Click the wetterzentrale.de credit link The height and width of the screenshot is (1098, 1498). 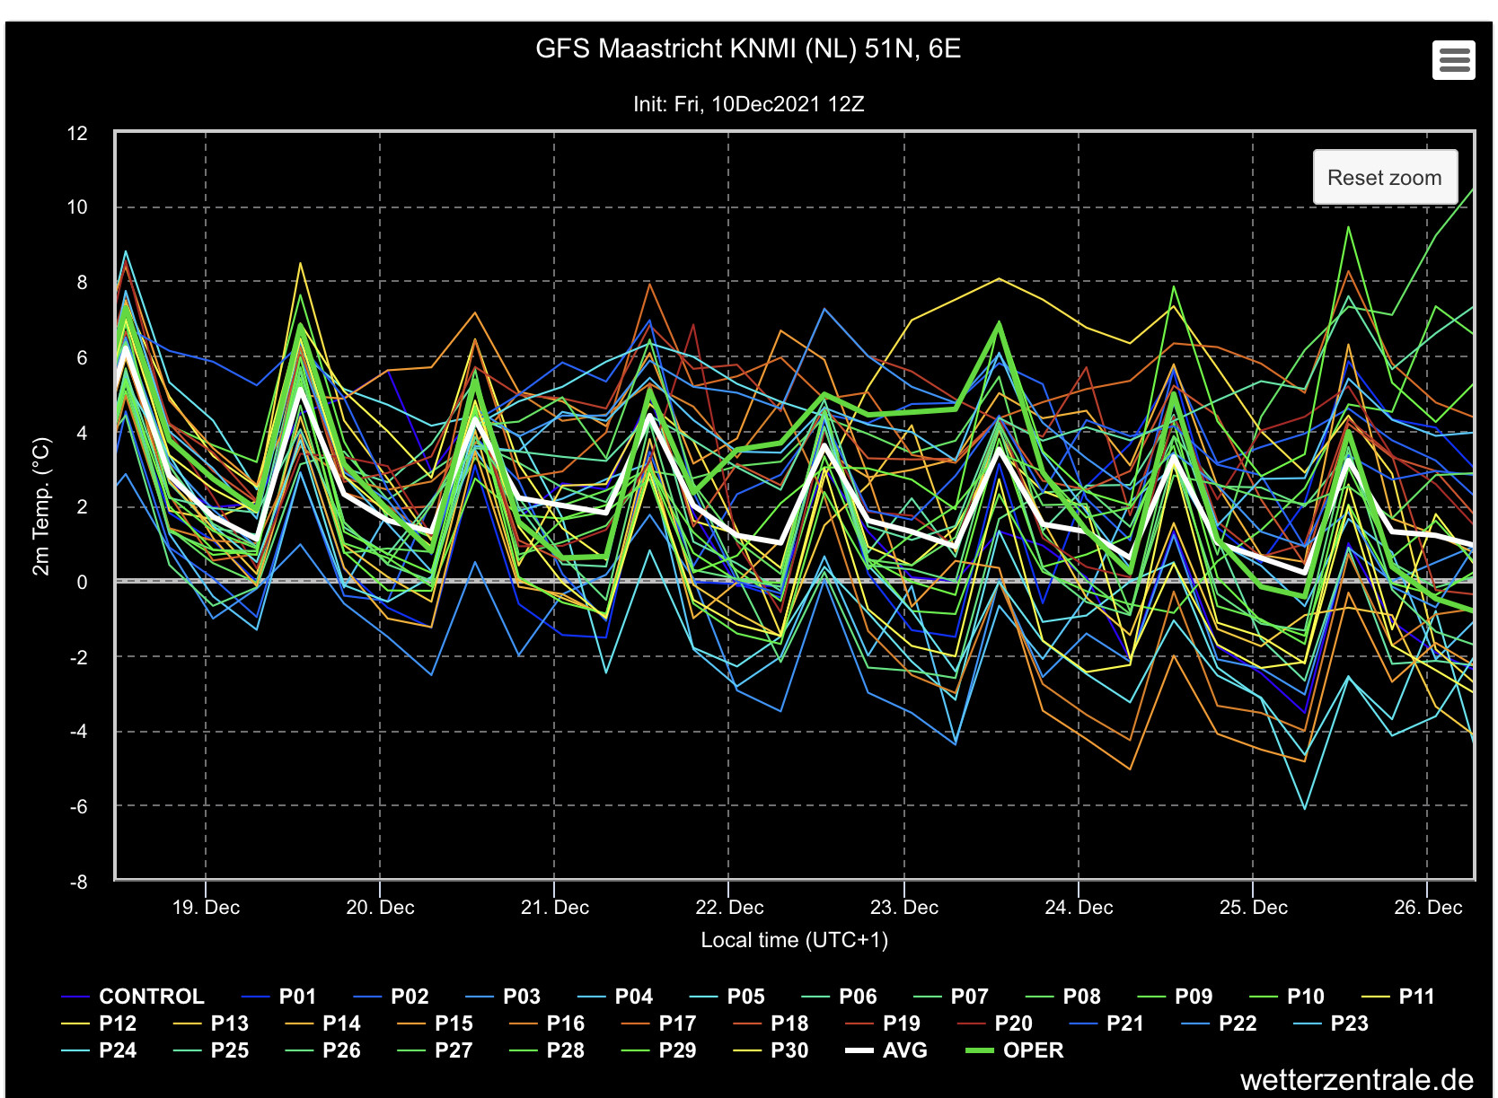(x=1356, y=1080)
